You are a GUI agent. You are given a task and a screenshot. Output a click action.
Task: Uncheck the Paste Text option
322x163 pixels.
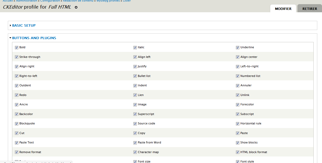pyautogui.click(x=16, y=143)
